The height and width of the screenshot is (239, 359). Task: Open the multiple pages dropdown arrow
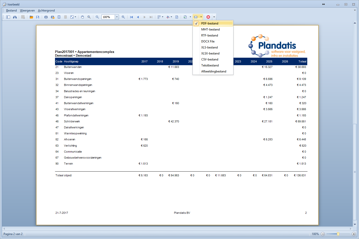pos(163,17)
